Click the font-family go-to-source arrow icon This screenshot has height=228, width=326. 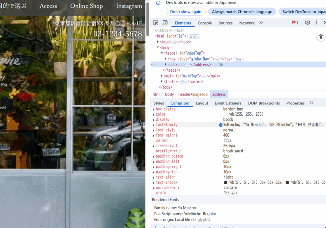[221, 125]
